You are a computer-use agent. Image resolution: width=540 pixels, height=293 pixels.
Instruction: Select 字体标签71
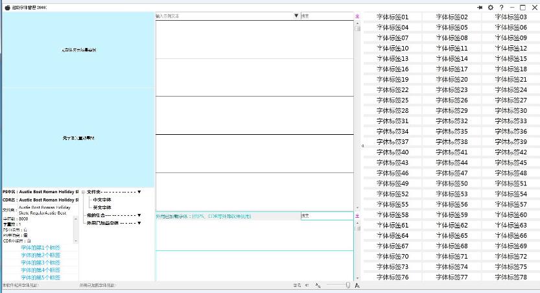pyautogui.click(x=451, y=256)
